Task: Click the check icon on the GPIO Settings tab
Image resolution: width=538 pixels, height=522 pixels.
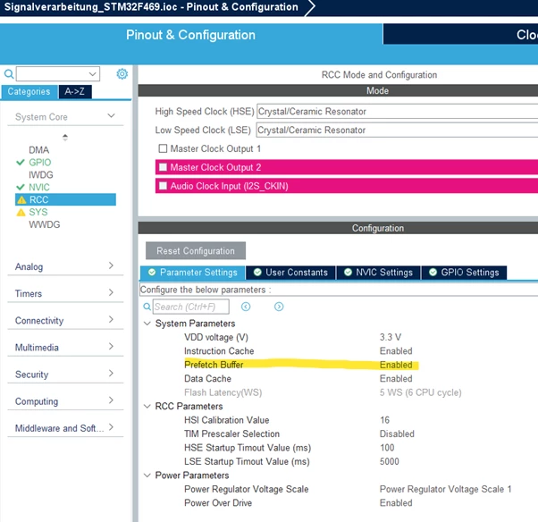Action: coord(433,272)
